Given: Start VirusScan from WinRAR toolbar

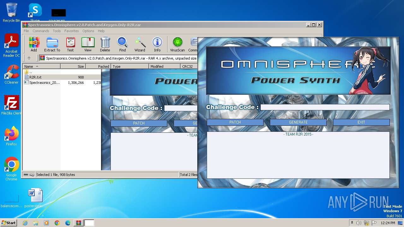Looking at the screenshot, I should tap(177, 44).
